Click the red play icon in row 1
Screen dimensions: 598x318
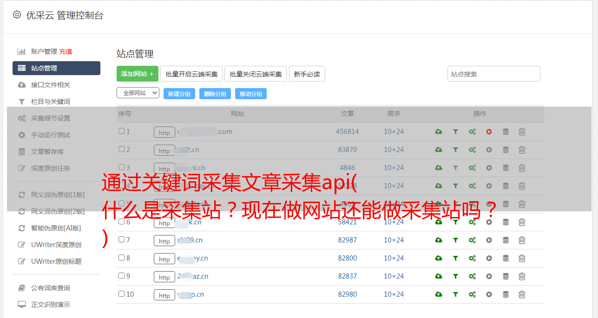point(489,132)
